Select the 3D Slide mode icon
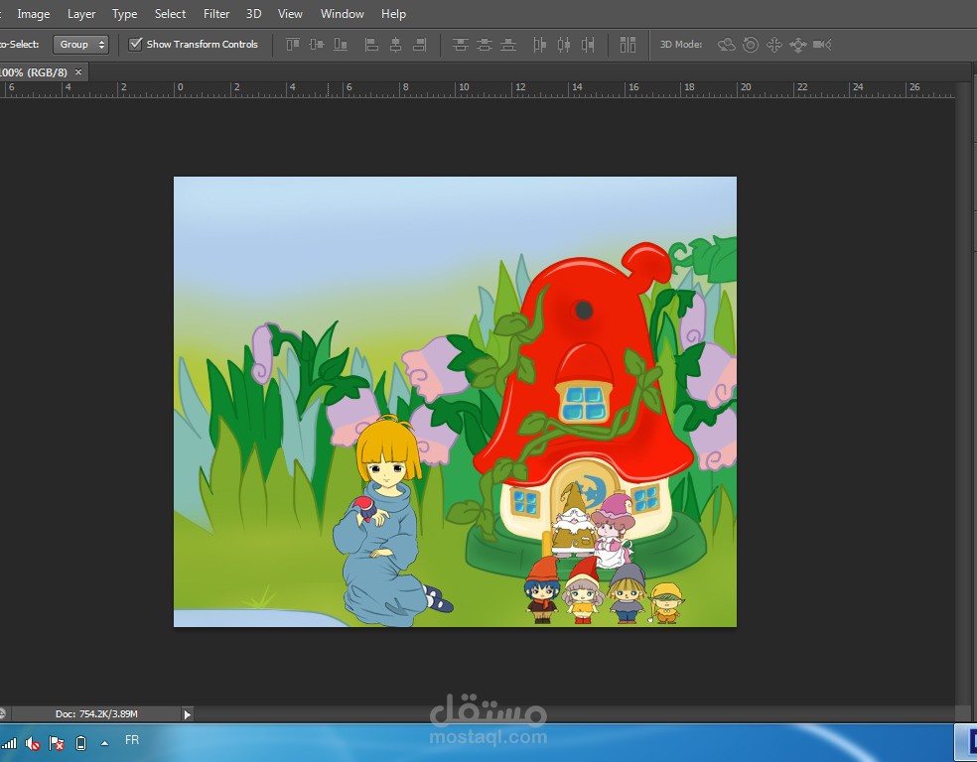 tap(798, 45)
